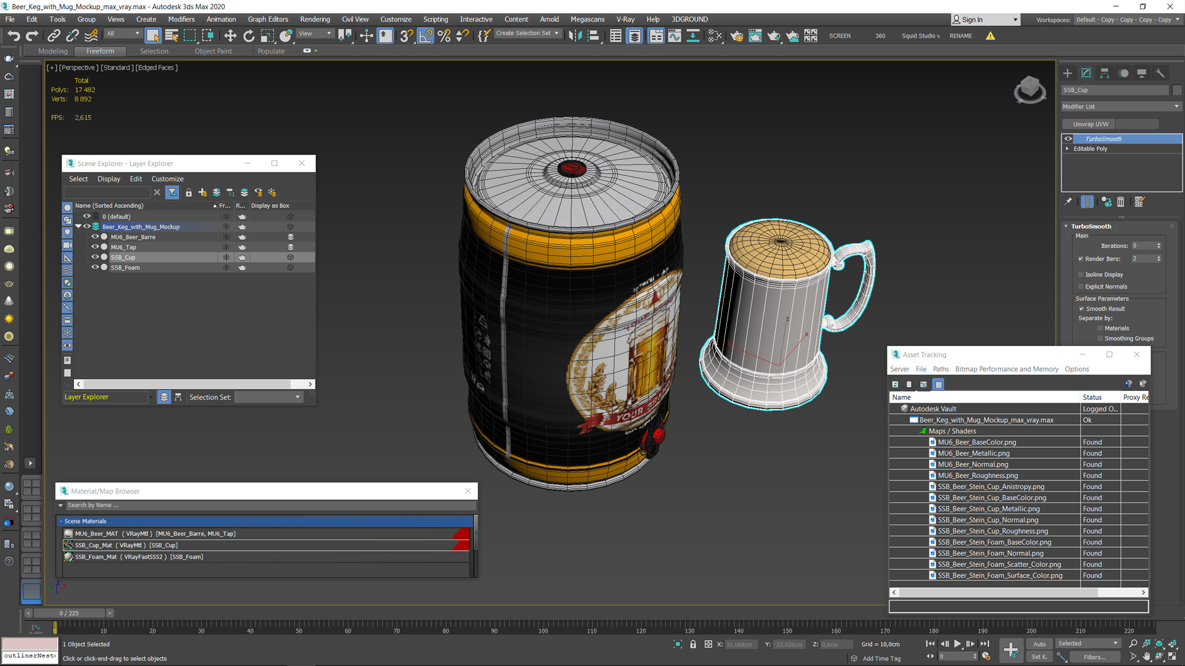Toggle visibility eye of MU6_Tap

pyautogui.click(x=95, y=247)
